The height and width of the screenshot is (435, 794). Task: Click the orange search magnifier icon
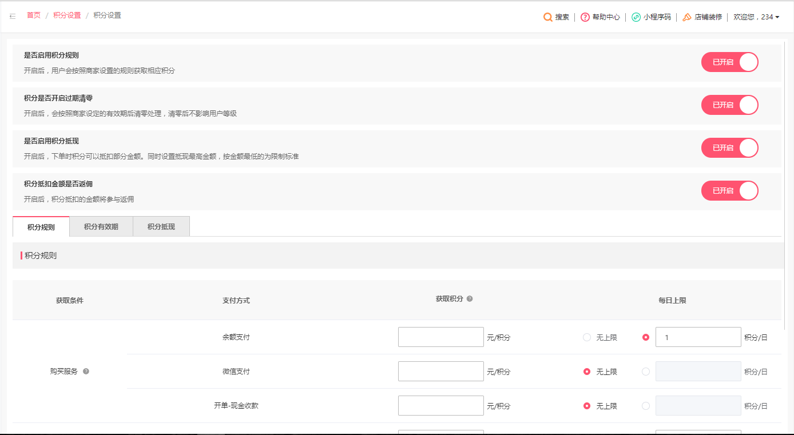pos(547,17)
